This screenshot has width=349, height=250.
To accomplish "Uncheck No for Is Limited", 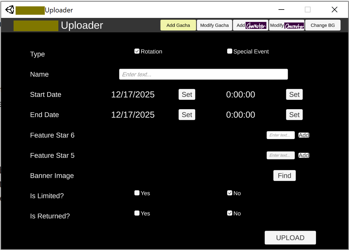I will (x=230, y=193).
